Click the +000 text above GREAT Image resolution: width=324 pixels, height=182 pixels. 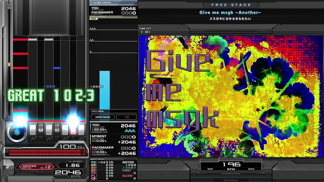(49, 86)
